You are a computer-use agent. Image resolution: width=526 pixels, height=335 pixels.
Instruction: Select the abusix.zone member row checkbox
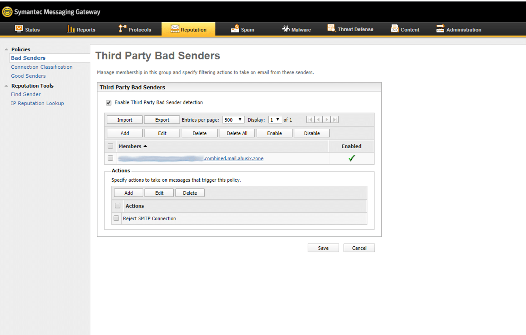(x=110, y=158)
